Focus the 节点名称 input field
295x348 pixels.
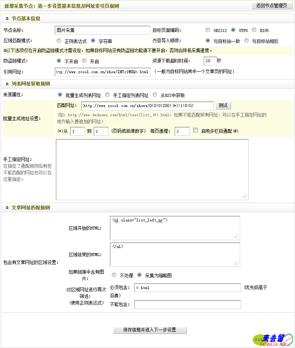103,30
